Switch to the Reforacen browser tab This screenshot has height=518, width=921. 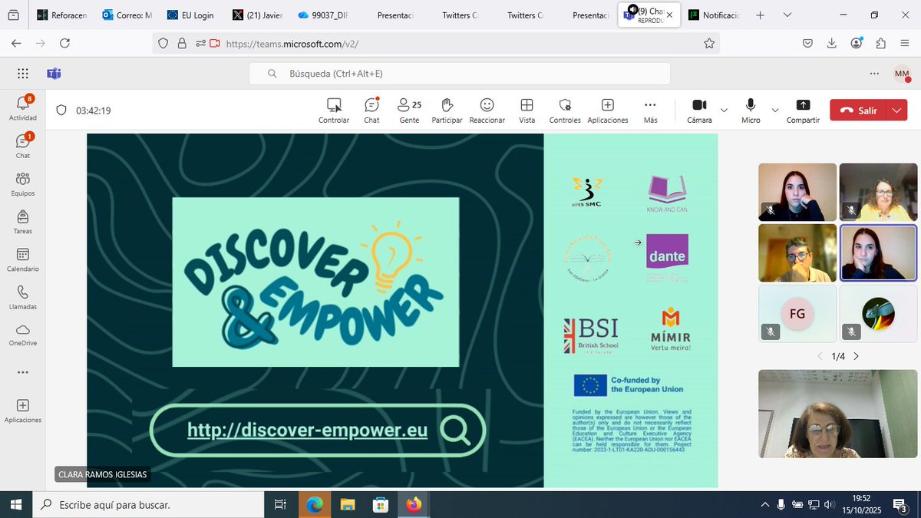coord(64,15)
